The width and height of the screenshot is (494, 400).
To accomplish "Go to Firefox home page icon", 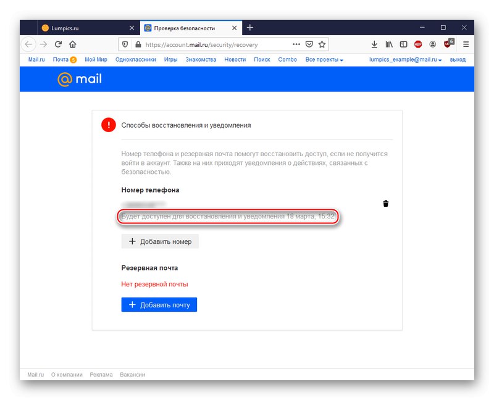I will tap(73, 44).
